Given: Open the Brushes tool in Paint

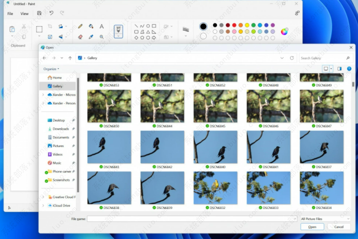Looking at the screenshot, I should point(118,31).
